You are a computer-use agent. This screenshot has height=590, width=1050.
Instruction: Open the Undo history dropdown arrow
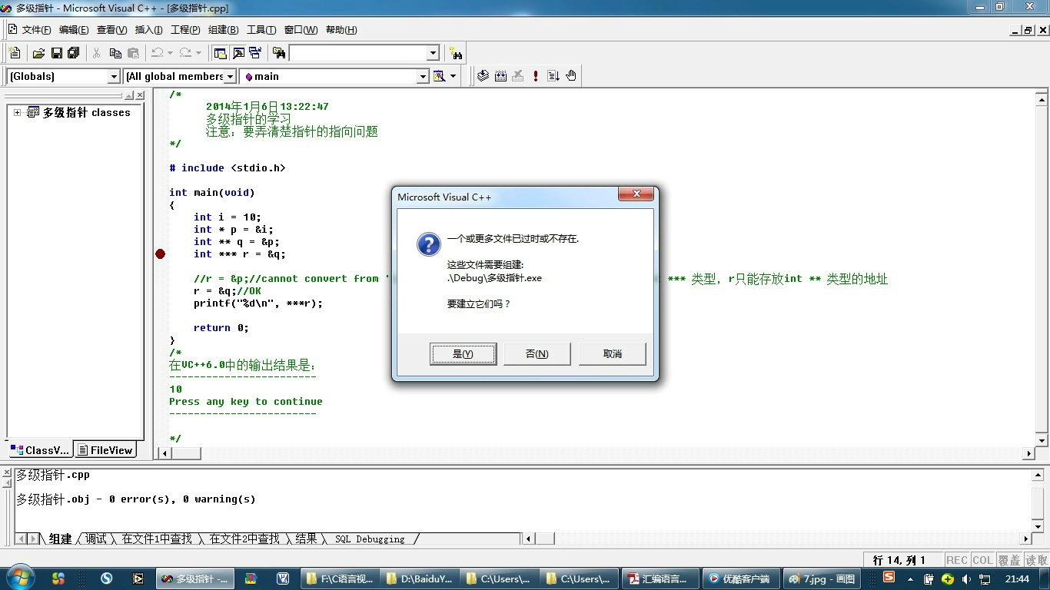point(170,53)
